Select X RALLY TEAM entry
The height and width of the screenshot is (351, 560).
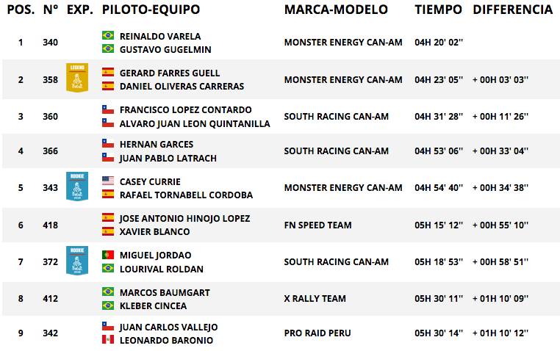pyautogui.click(x=315, y=299)
